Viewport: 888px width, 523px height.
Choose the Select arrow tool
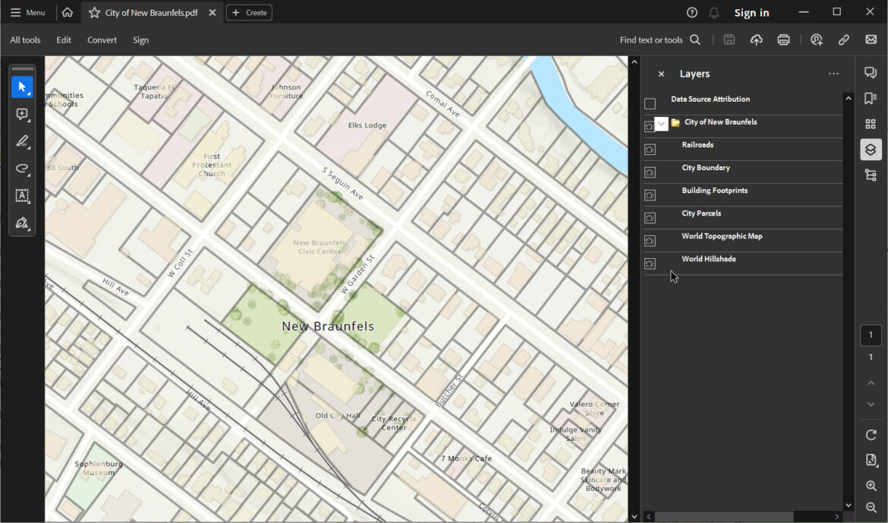coord(22,87)
